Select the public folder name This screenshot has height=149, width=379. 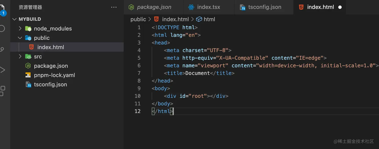[42, 38]
